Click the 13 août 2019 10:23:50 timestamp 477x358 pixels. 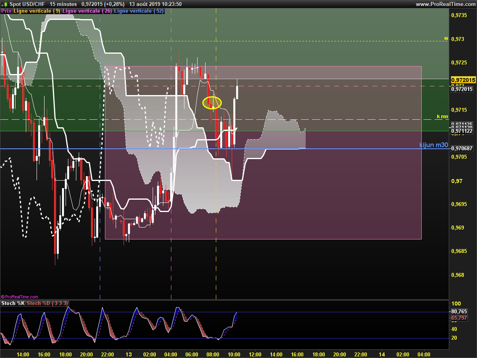(x=155, y=4)
